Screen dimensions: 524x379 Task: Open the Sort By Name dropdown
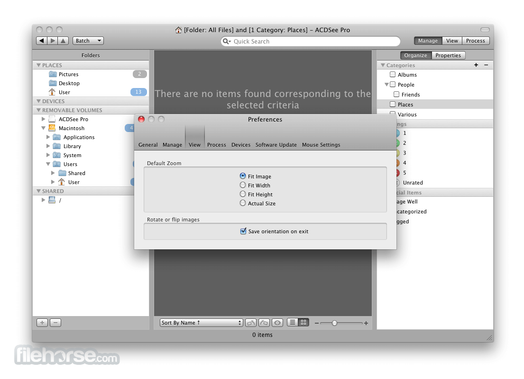pos(201,323)
